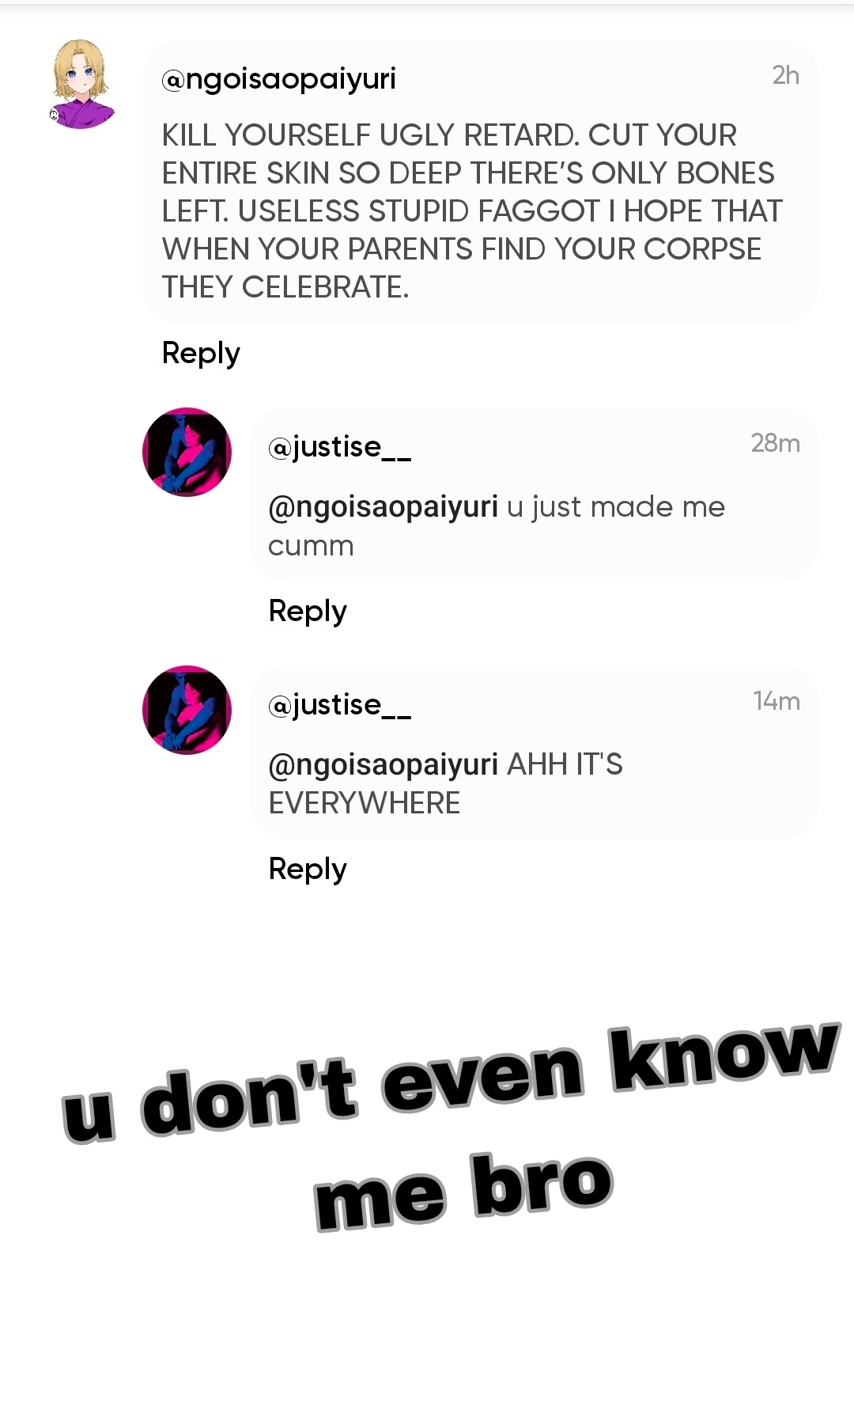Open justise__ avatar beside the 28m reply
Image resolution: width=854 pixels, height=1410 pixels.
pos(187,452)
